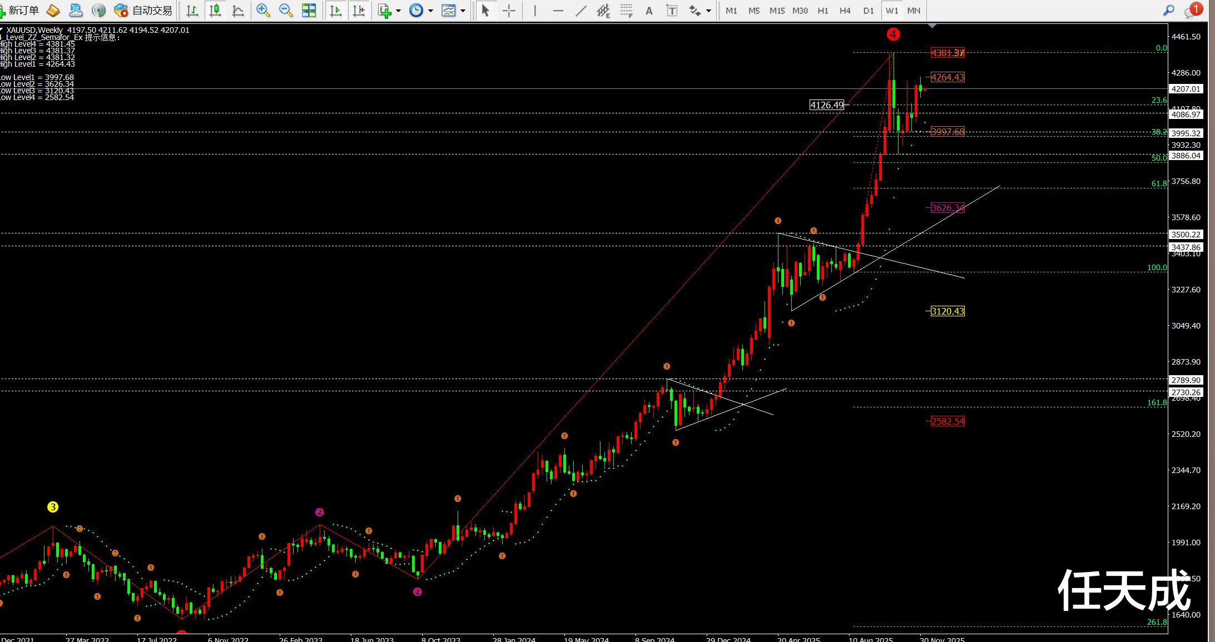Expand the indicators list dropdown arrow
Viewport: 1215px width, 642px height.
(398, 11)
